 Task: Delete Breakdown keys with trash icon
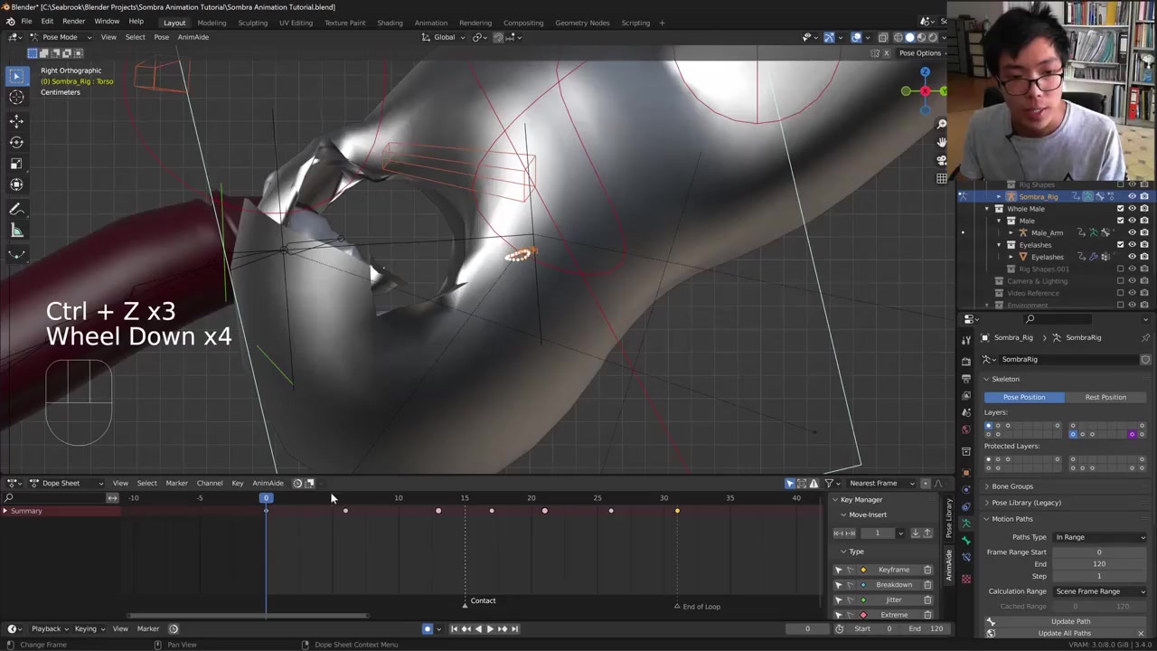(927, 585)
